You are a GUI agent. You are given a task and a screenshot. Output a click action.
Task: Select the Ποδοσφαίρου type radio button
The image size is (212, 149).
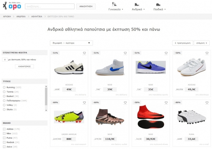pyautogui.click(x=4, y=101)
